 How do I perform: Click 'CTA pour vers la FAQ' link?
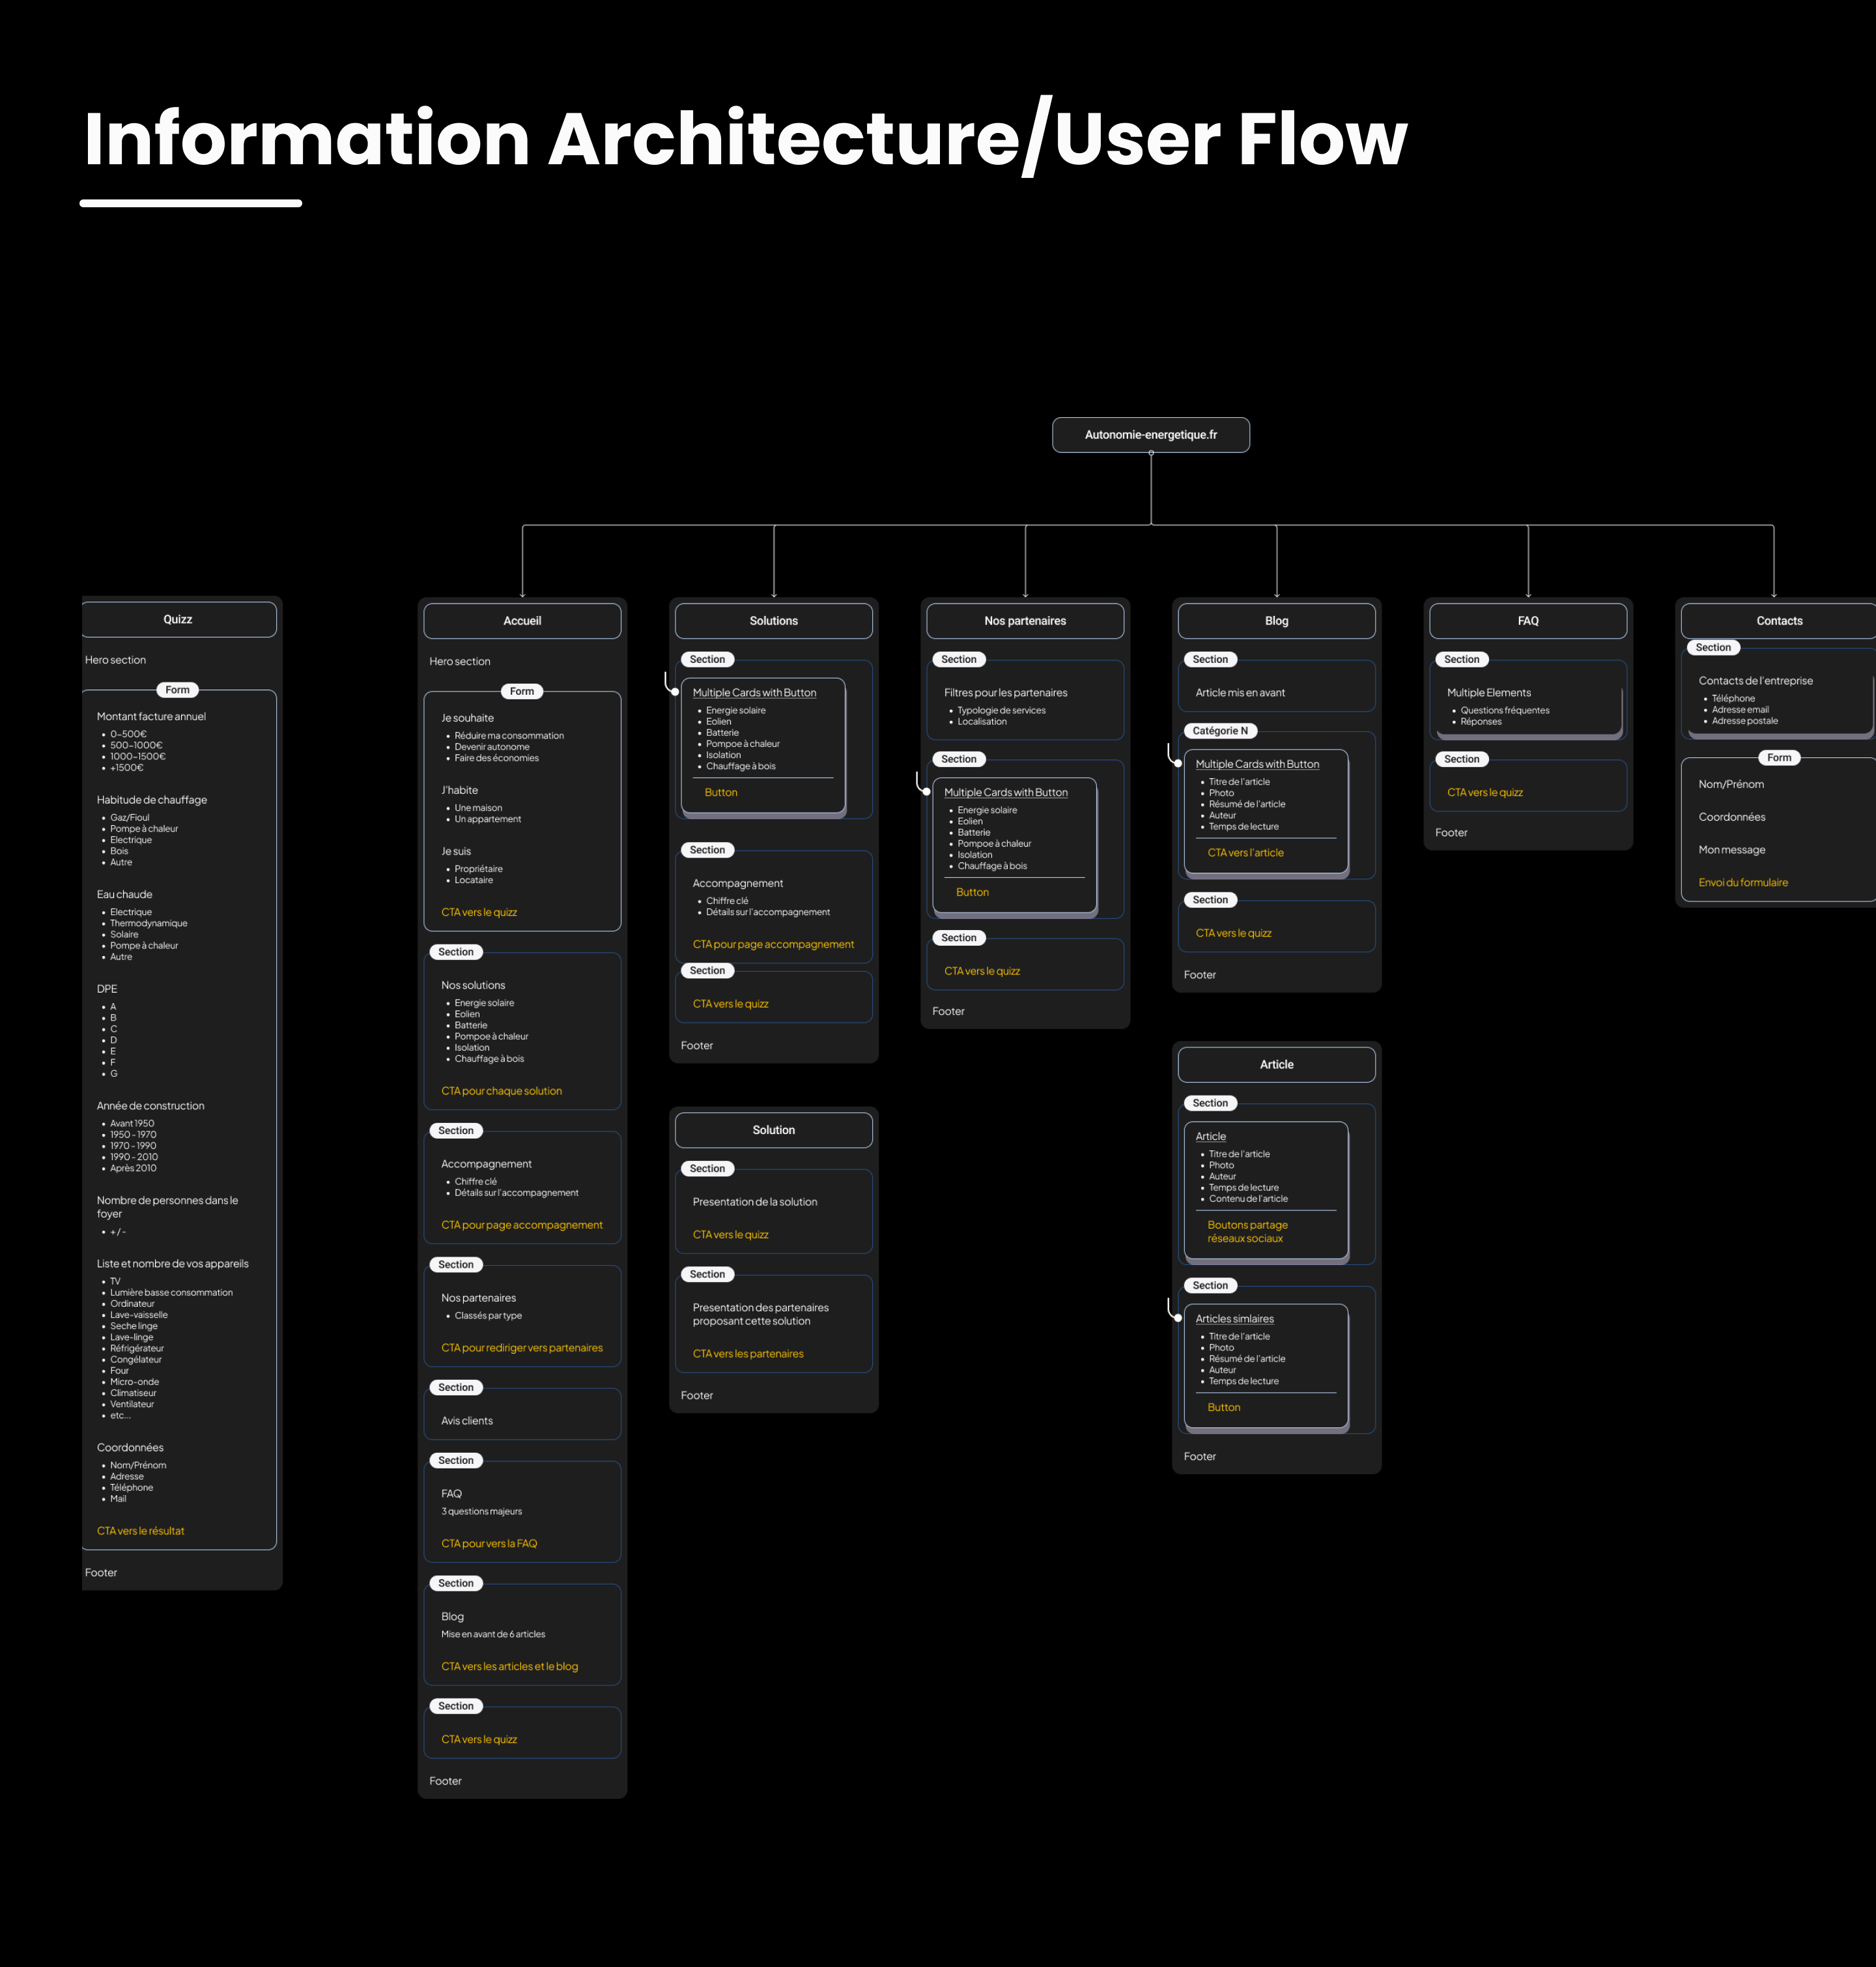pyautogui.click(x=488, y=1544)
